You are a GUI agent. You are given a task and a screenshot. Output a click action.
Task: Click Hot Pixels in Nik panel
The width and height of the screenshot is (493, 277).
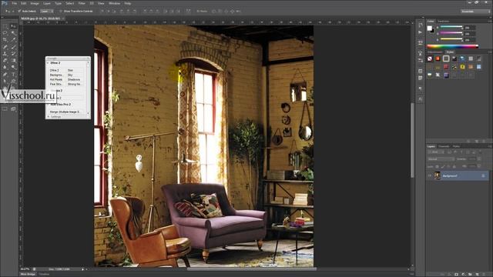[x=56, y=80]
